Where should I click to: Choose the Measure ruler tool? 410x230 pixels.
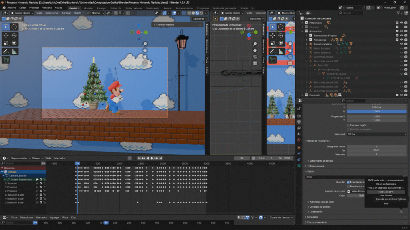point(14,52)
